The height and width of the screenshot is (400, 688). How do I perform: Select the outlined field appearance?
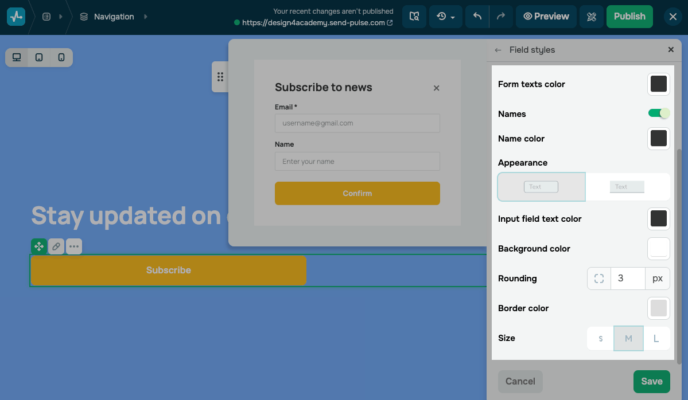point(542,187)
